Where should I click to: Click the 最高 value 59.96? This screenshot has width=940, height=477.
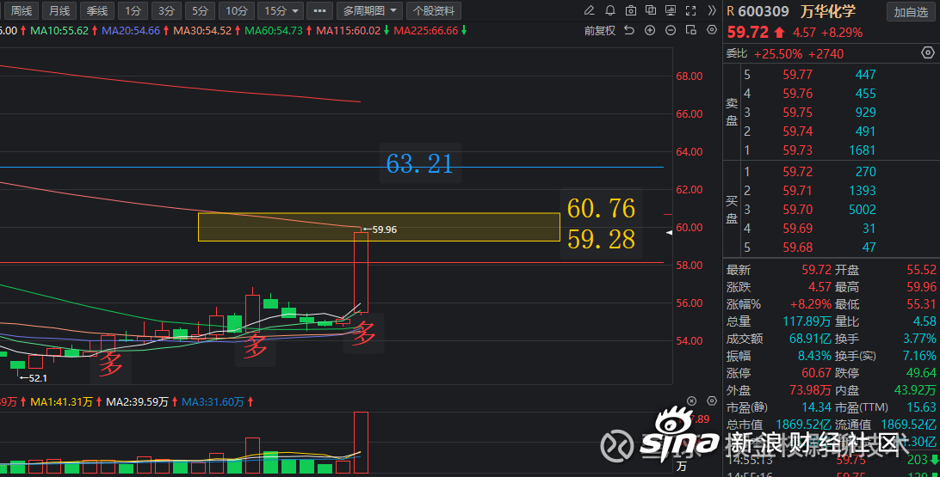(x=921, y=287)
